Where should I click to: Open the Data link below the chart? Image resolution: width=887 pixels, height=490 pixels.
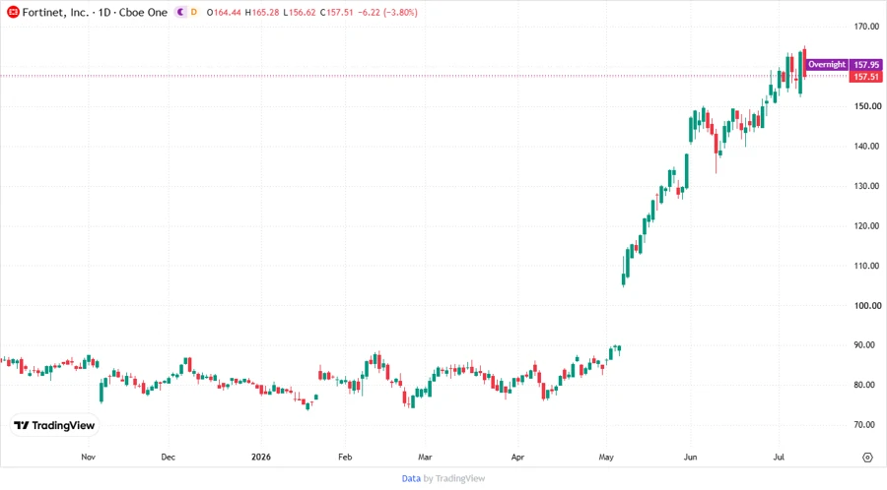tap(411, 479)
